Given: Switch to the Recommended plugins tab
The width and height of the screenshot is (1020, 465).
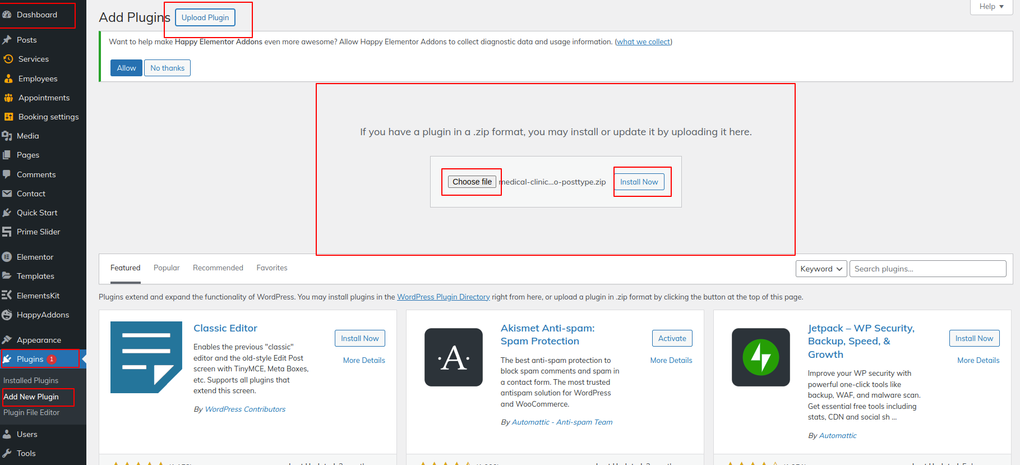Looking at the screenshot, I should (x=218, y=268).
